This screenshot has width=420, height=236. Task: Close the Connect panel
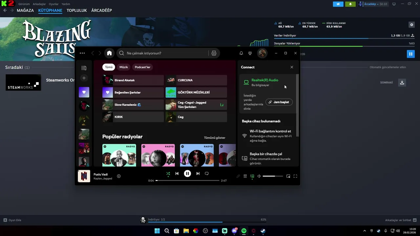tap(292, 67)
